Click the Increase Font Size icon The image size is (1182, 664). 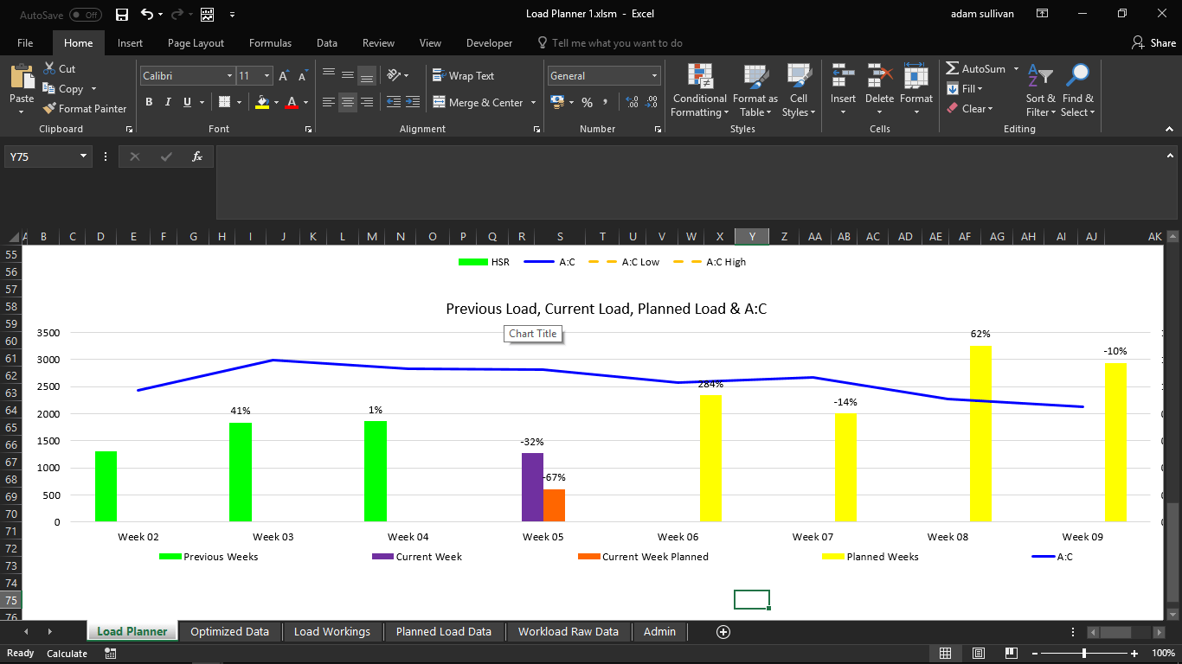[284, 76]
